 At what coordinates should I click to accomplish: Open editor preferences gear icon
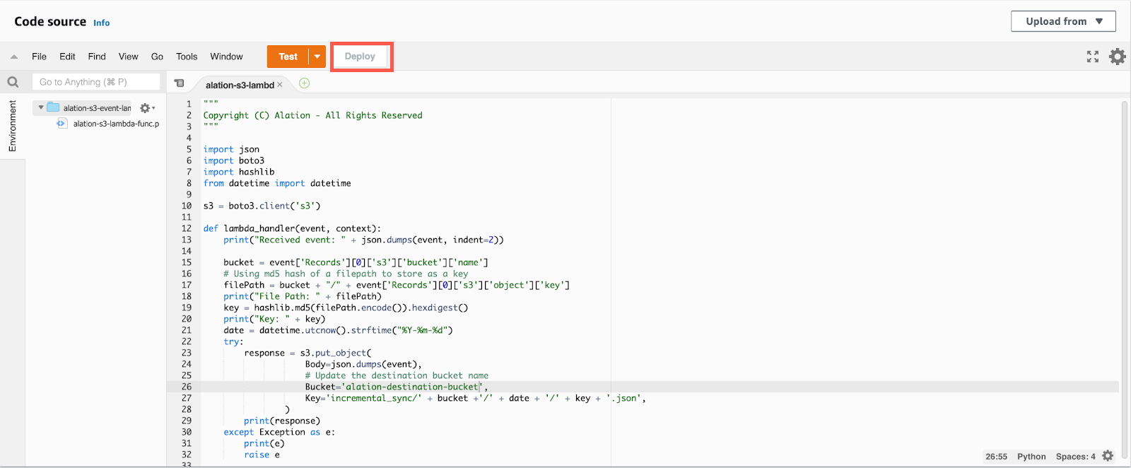1118,57
